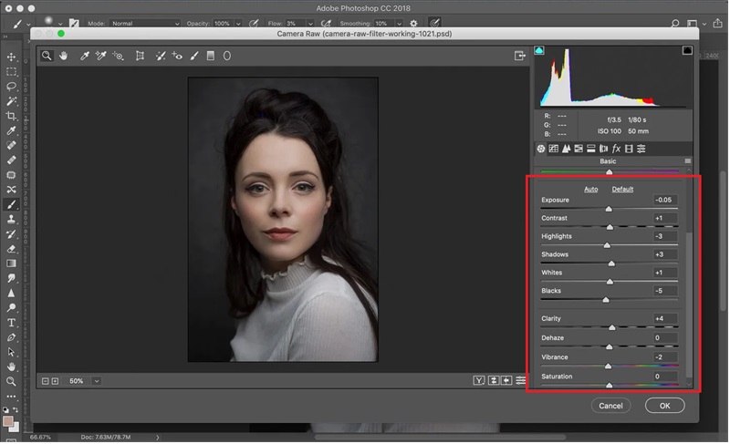Click the Default link

coord(622,190)
